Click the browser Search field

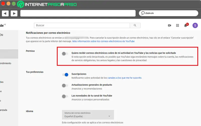(x=168, y=13)
